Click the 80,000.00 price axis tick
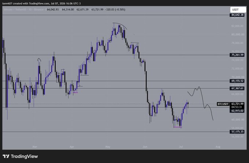 pyautogui.click(x=237, y=34)
